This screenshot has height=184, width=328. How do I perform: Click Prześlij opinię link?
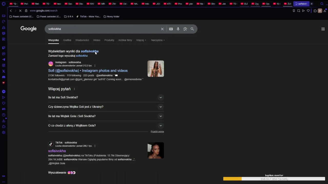pyautogui.click(x=157, y=132)
